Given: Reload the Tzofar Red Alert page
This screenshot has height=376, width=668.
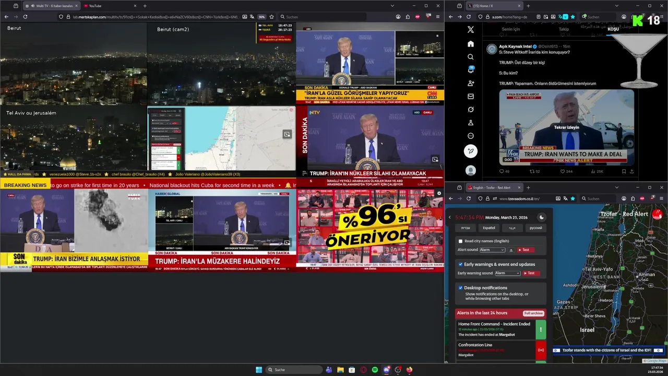Looking at the screenshot, I should click(x=469, y=198).
